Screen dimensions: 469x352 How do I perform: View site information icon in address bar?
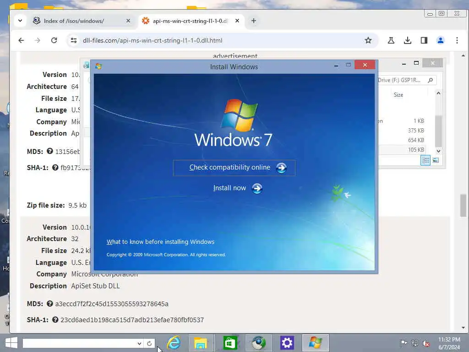coord(74,40)
